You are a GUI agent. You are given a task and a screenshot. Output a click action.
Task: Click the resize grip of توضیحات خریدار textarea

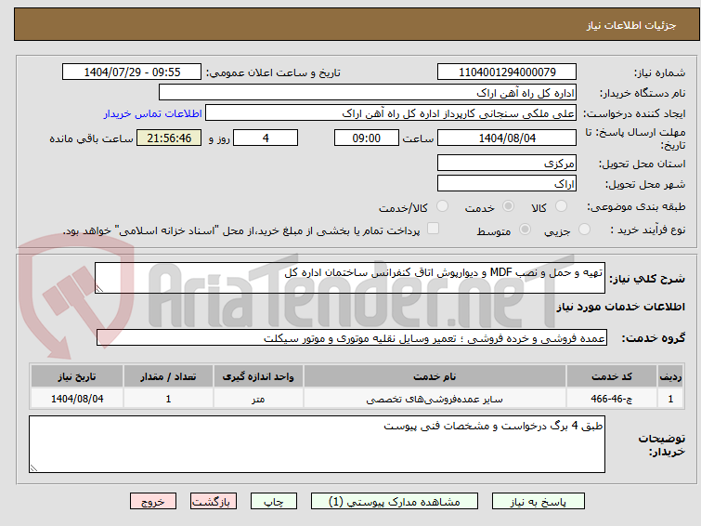click(33, 468)
